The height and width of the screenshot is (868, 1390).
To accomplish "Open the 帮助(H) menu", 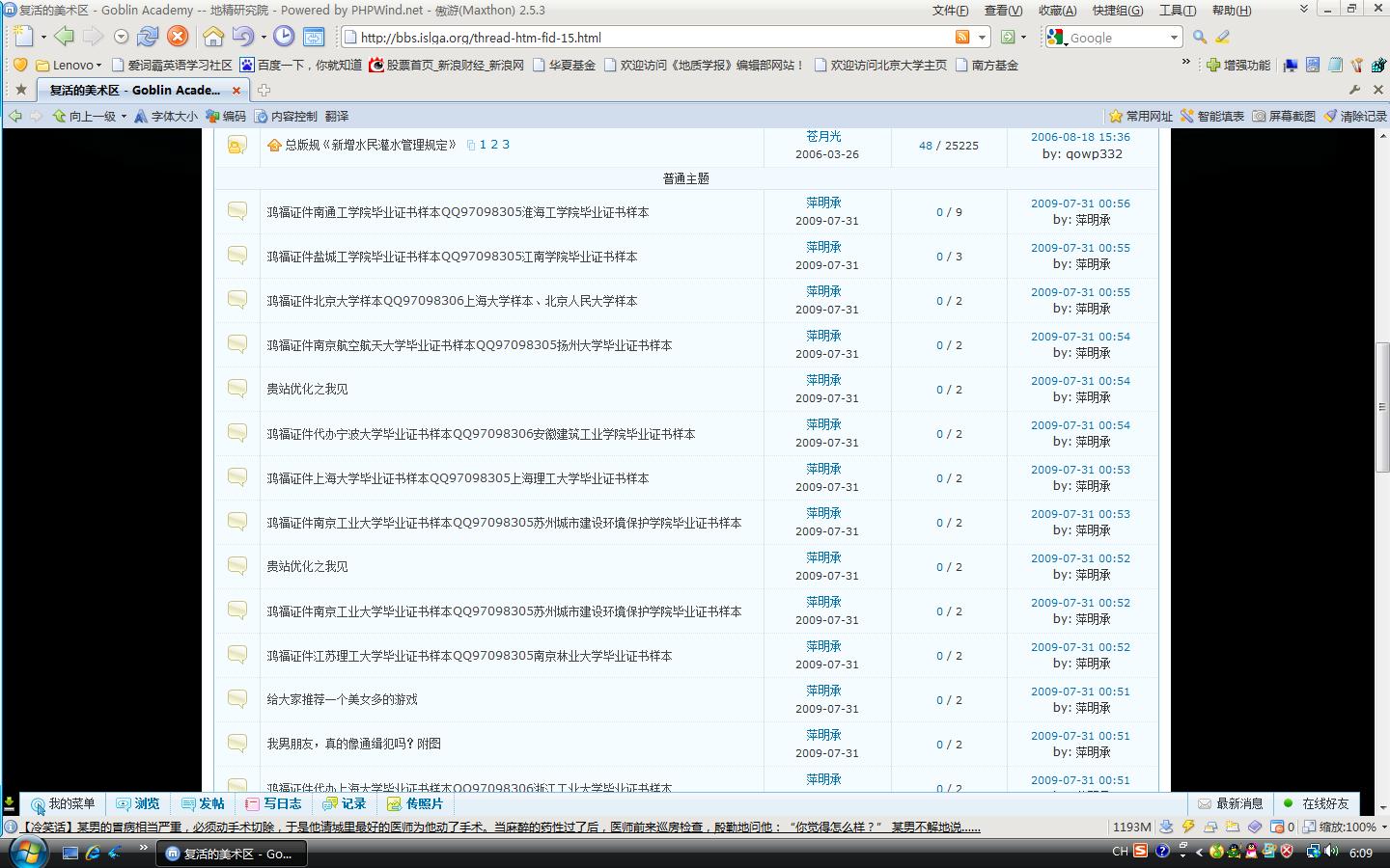I will [1231, 10].
